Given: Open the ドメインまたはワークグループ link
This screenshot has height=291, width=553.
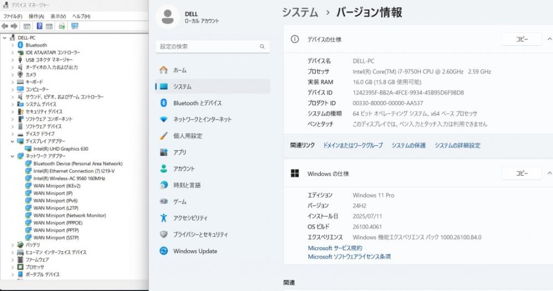Looking at the screenshot, I should point(353,145).
